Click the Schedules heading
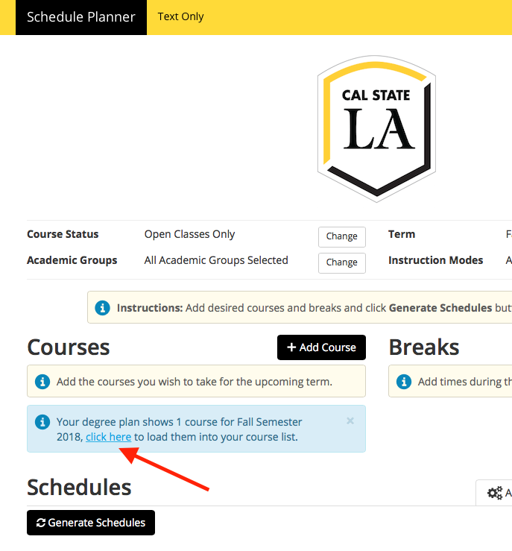512x551 pixels. 79,488
